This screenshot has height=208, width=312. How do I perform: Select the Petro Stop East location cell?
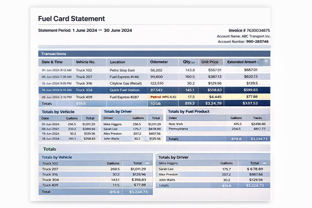[122, 70]
